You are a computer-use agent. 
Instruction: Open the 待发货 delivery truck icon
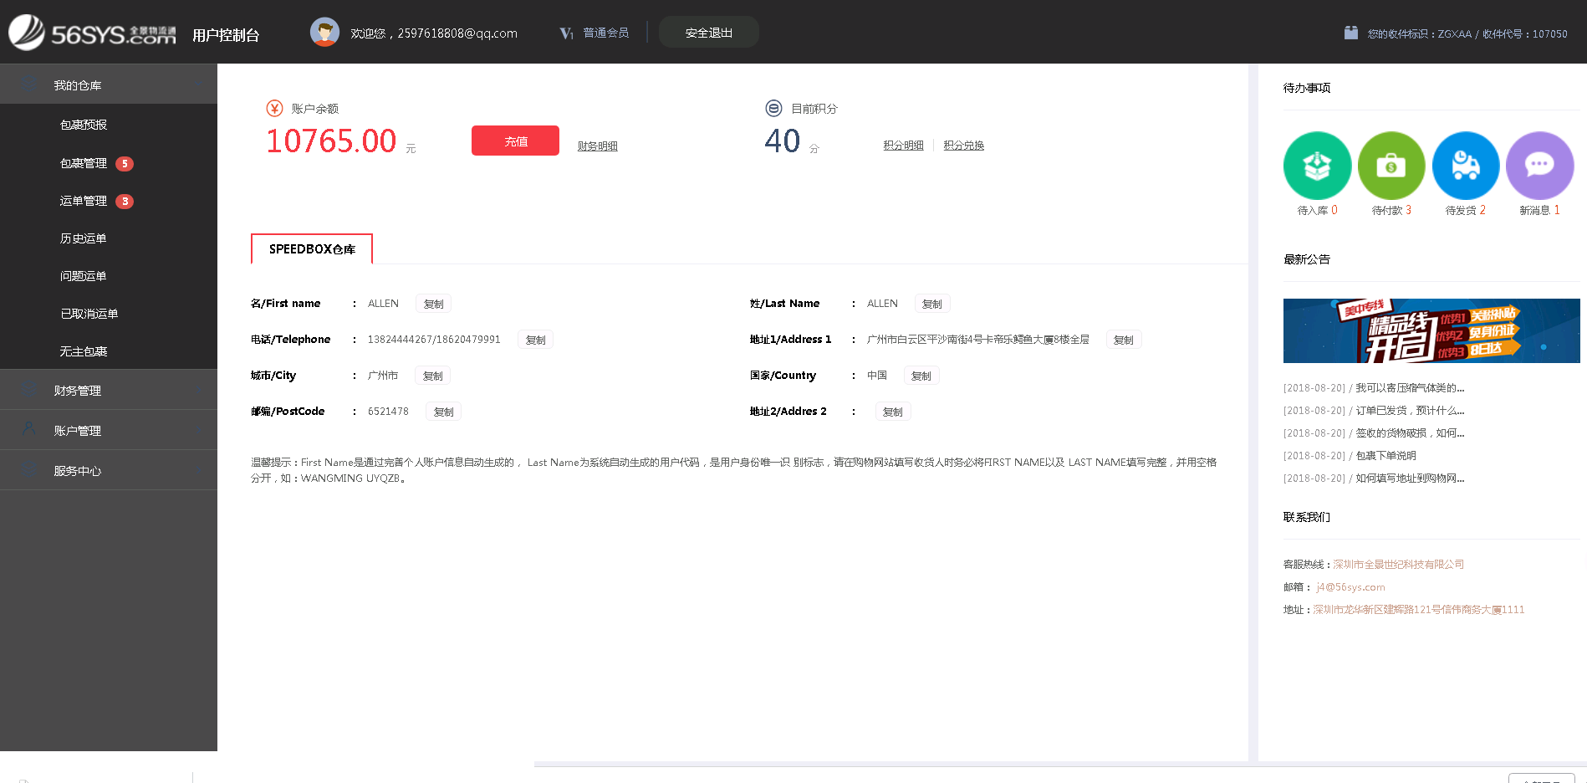(x=1464, y=165)
